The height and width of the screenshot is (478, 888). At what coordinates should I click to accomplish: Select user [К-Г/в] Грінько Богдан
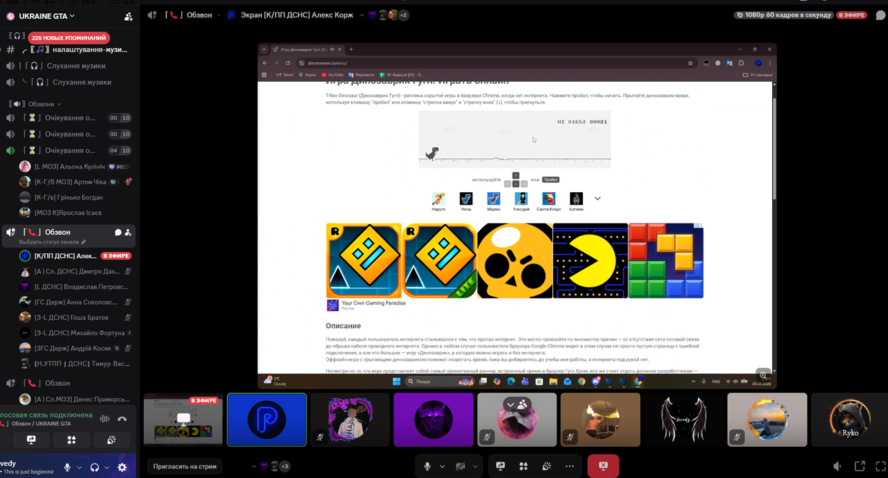[x=74, y=197]
